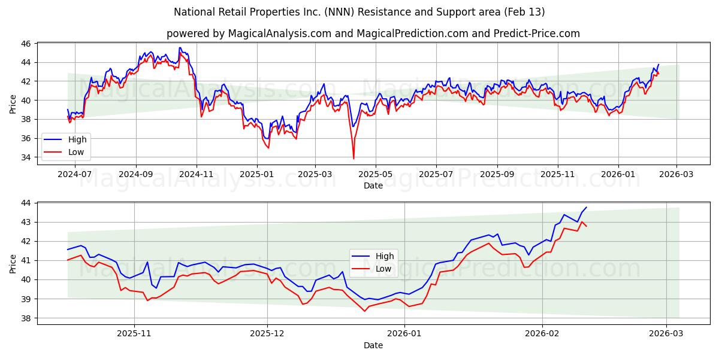Click the 2026-03 date tick on bottom chart
Screen dimensions: 719x359
tap(666, 334)
